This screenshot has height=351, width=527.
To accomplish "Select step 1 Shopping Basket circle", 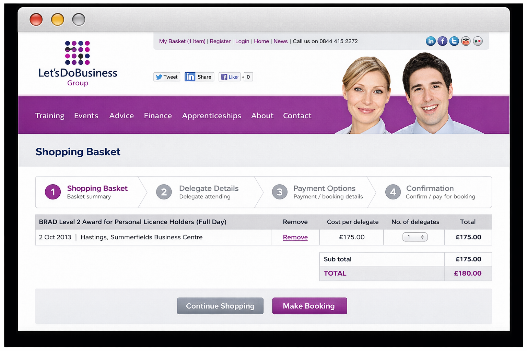I will tap(52, 192).
